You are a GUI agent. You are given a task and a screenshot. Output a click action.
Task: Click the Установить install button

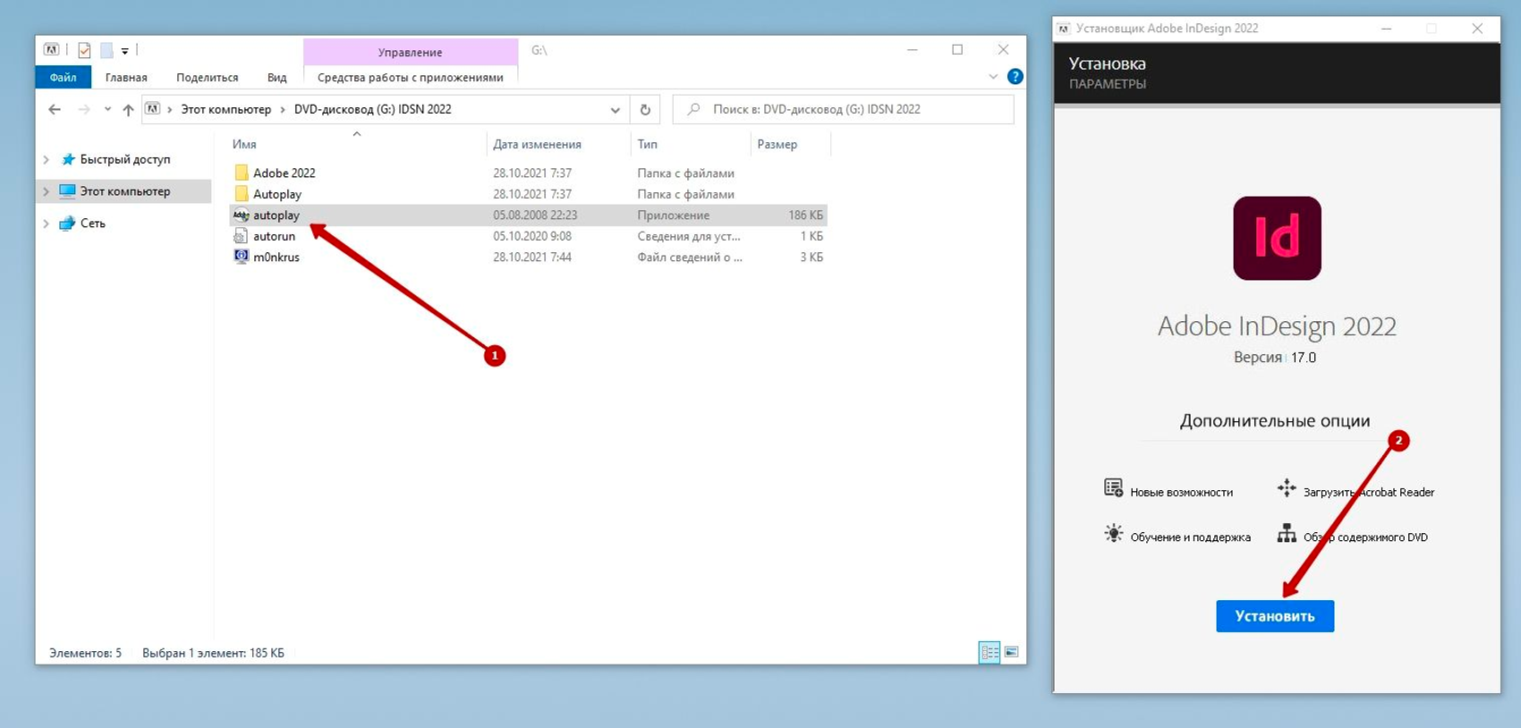coord(1275,616)
